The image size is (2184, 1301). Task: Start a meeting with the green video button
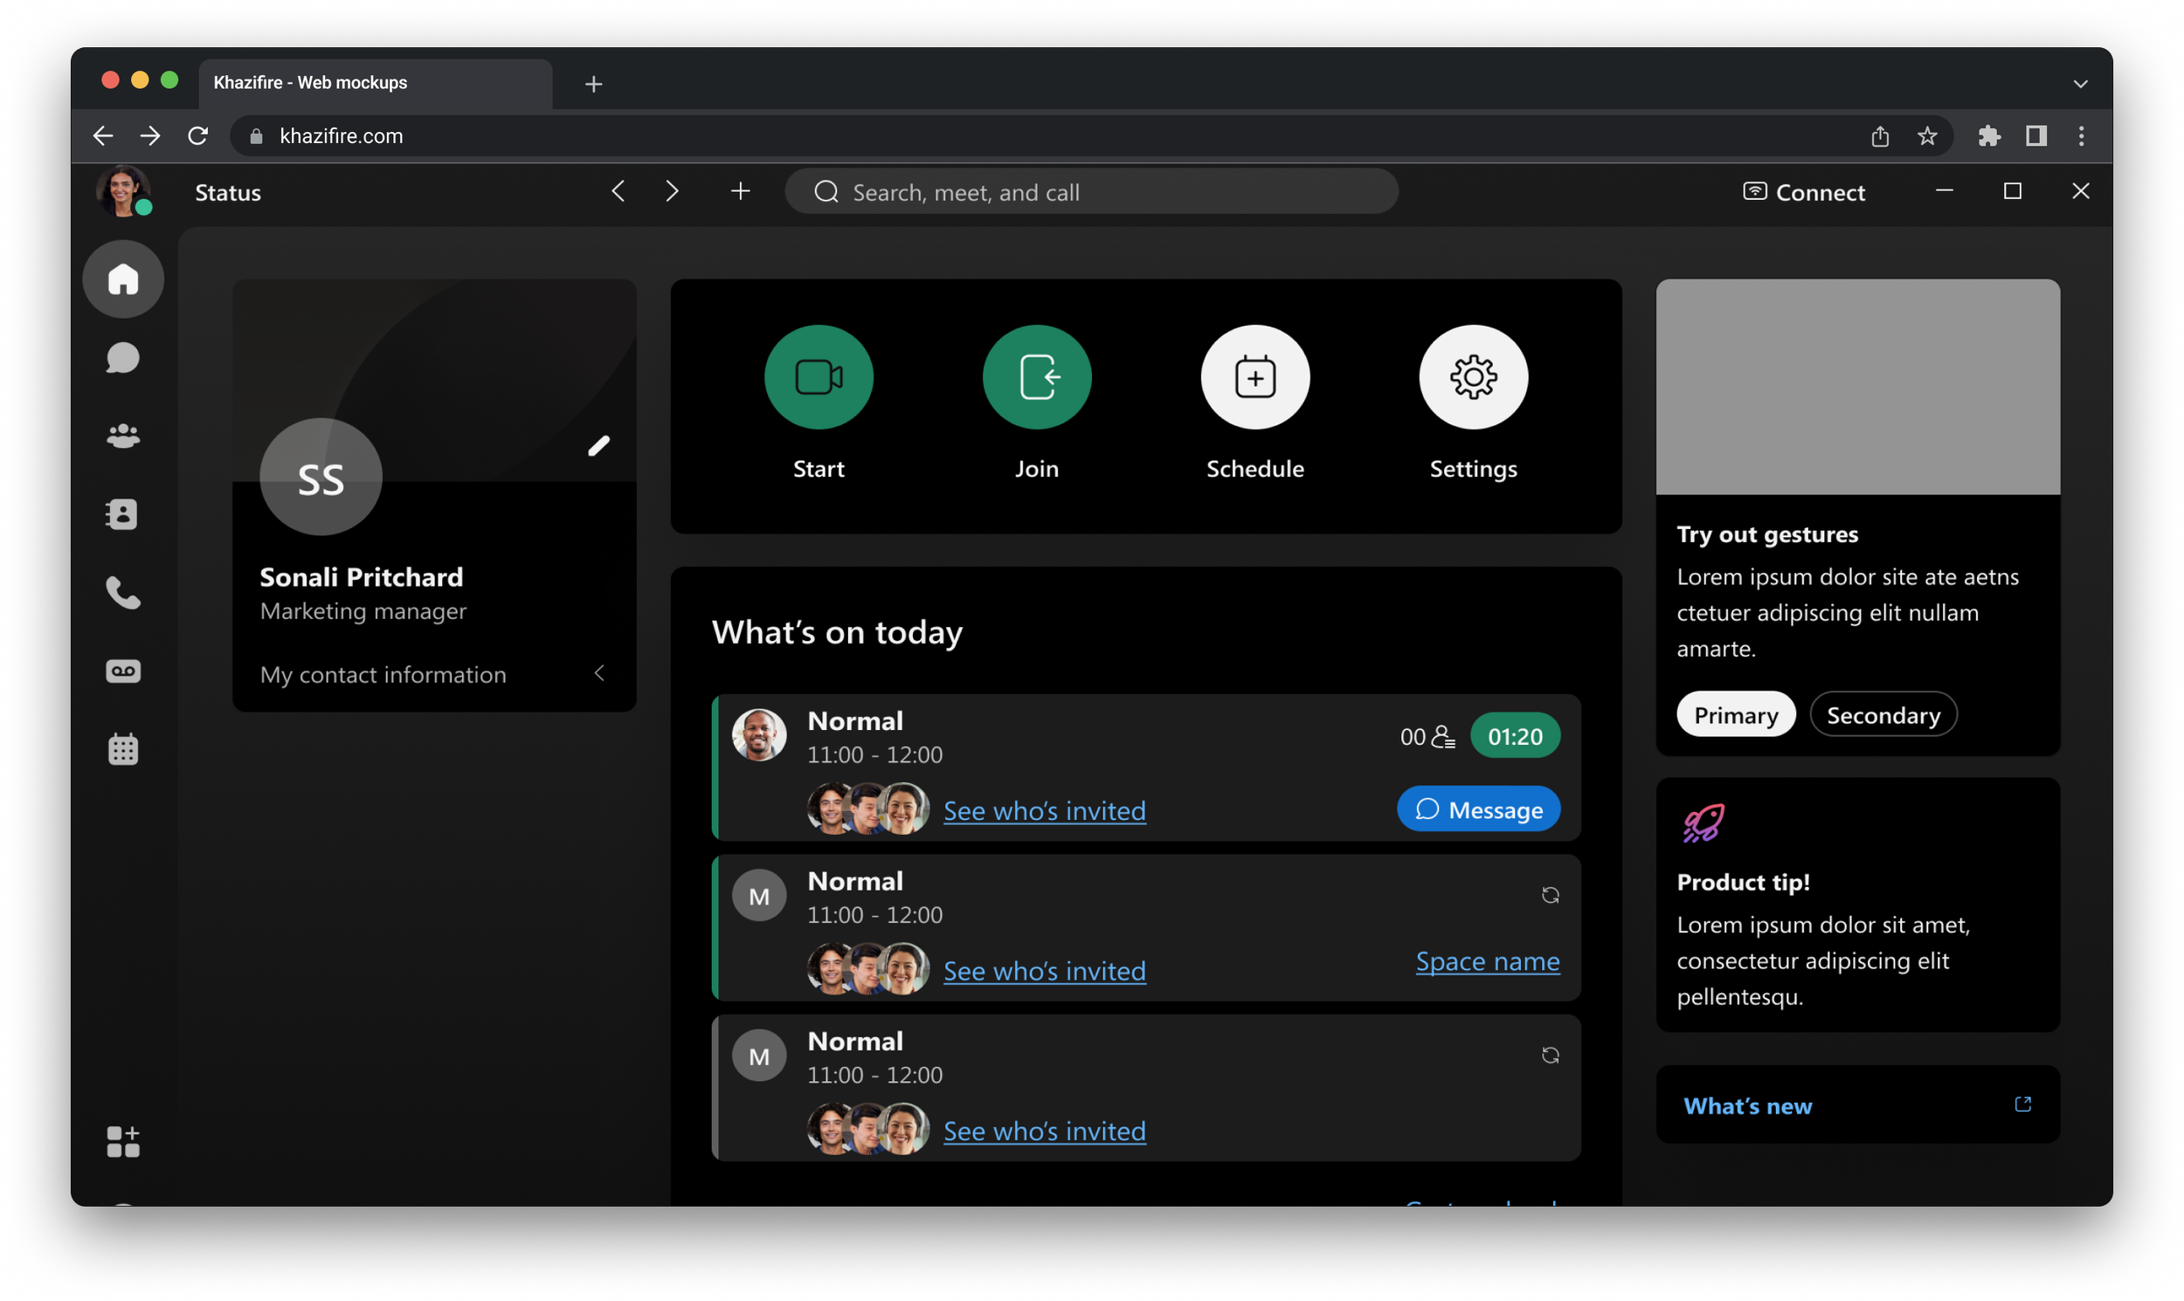[x=819, y=377]
